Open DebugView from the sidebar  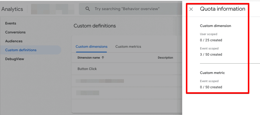click(14, 59)
